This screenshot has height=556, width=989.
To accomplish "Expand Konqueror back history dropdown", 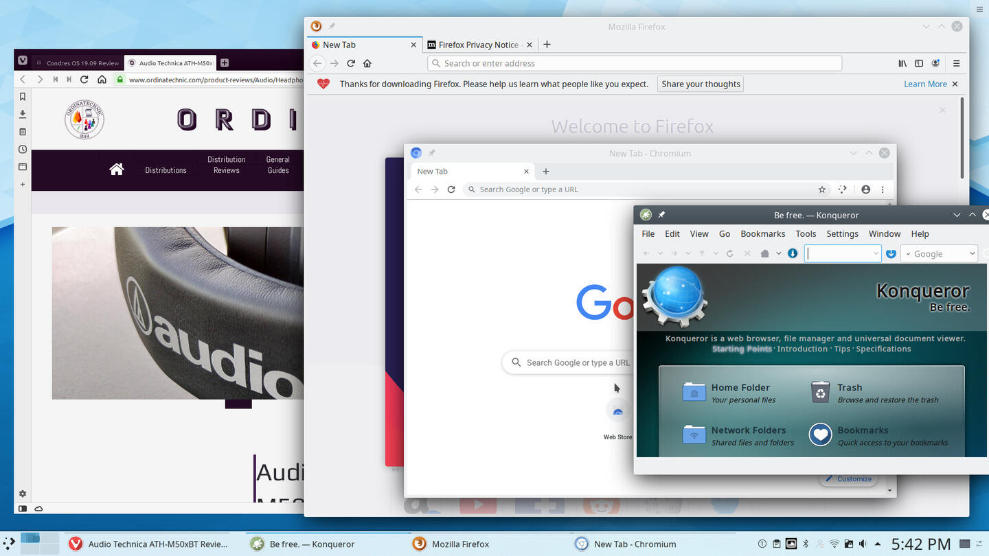I will pos(660,253).
